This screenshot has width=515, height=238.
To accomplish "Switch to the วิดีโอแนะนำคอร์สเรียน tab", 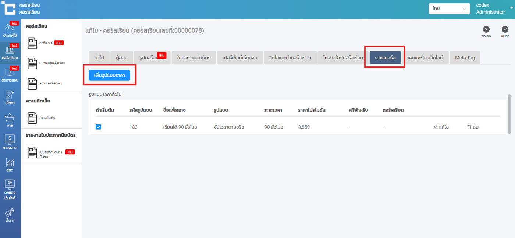I will [290, 58].
